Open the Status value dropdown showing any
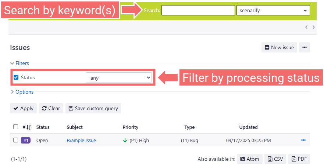 pyautogui.click(x=119, y=78)
